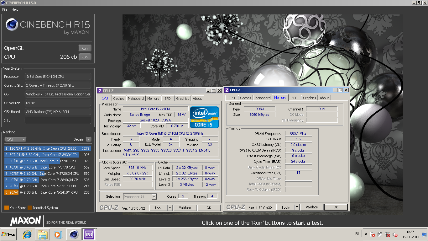Open Windows Explorer folder taskbar icon
This screenshot has height=241, width=428.
(42, 234)
